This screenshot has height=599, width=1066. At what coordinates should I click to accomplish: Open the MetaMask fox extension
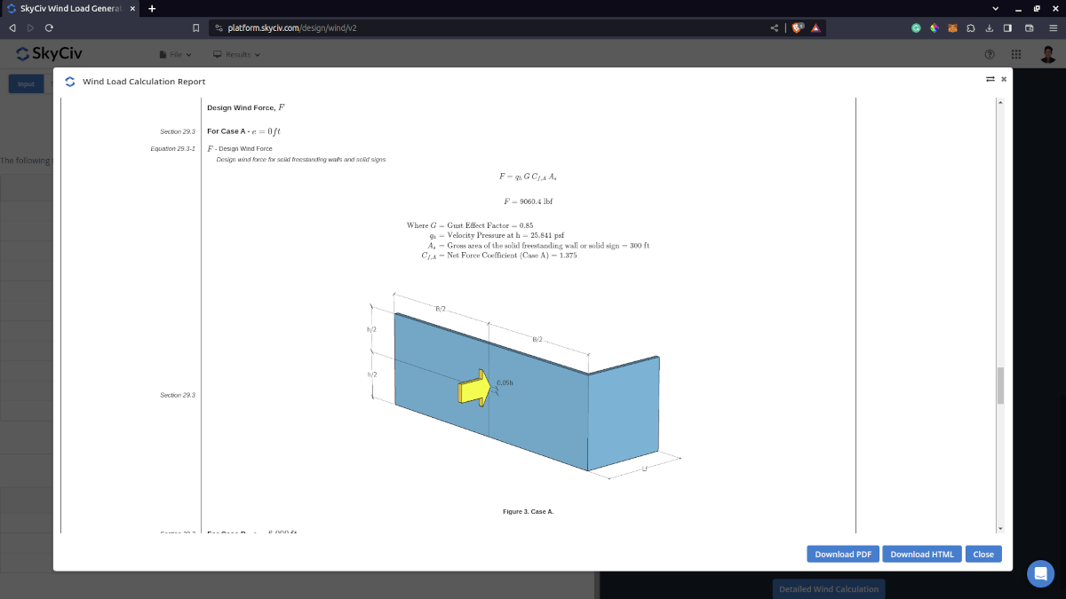coord(952,28)
